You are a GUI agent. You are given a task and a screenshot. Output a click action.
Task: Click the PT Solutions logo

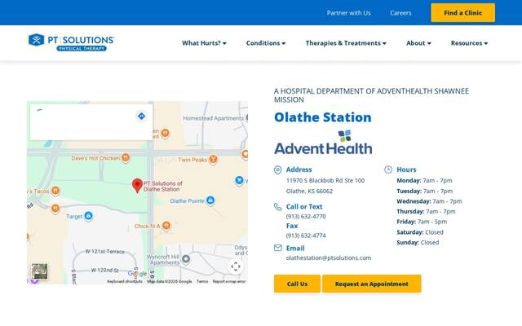pos(71,42)
